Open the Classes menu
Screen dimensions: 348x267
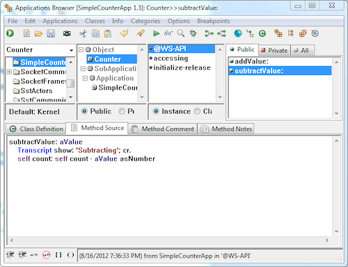pyautogui.click(x=95, y=21)
